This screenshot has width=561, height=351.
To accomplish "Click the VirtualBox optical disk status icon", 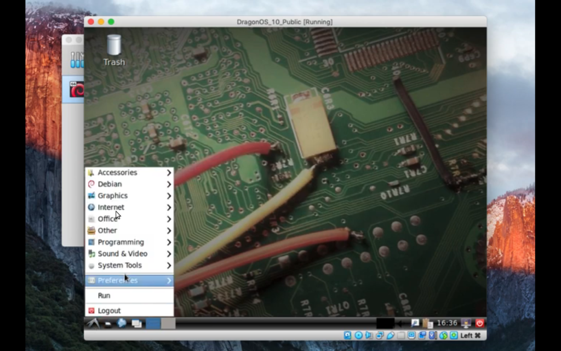I will [x=358, y=336].
